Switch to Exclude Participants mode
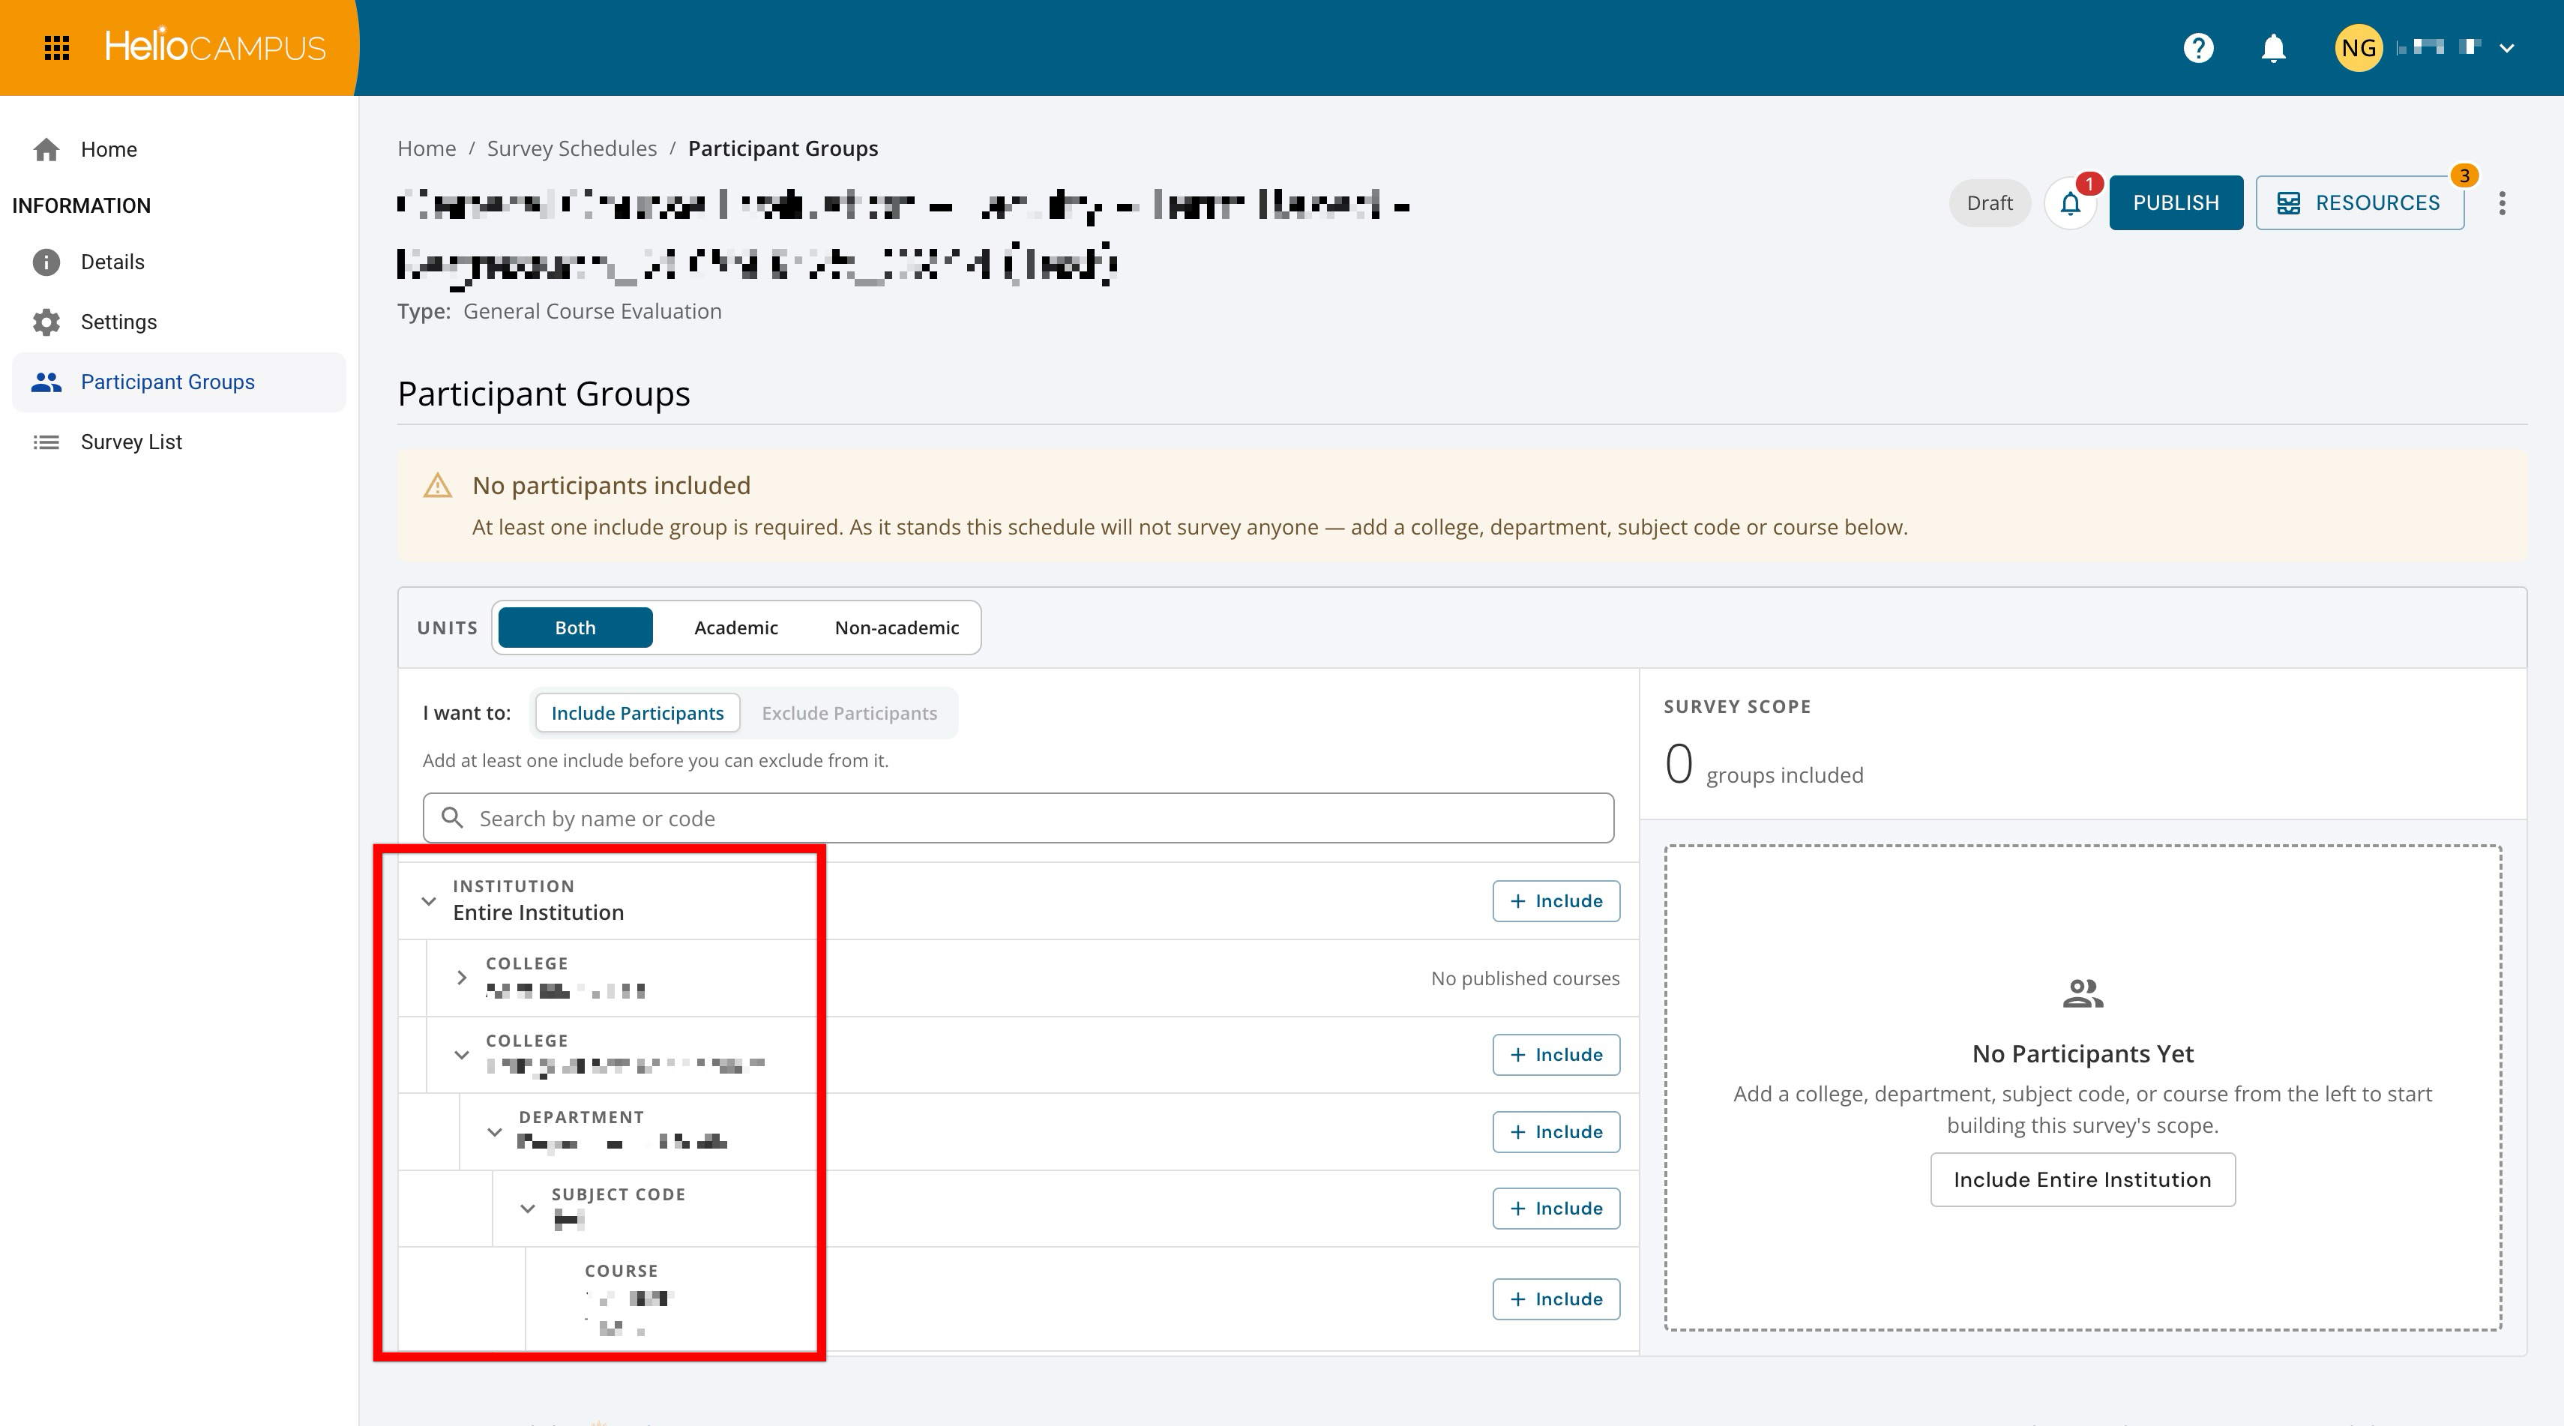Image resolution: width=2564 pixels, height=1426 pixels. 849,714
